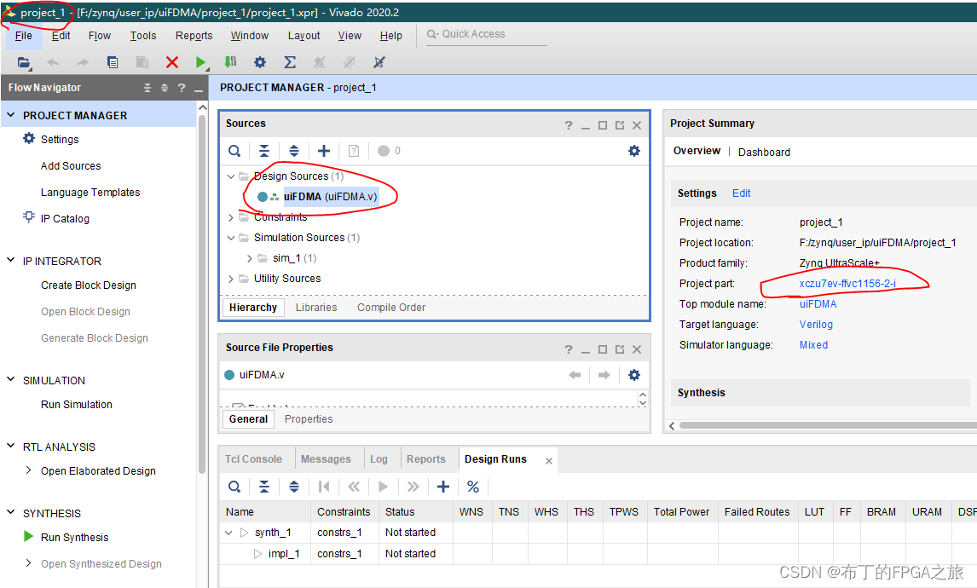Click the Quick Access search field

click(485, 35)
